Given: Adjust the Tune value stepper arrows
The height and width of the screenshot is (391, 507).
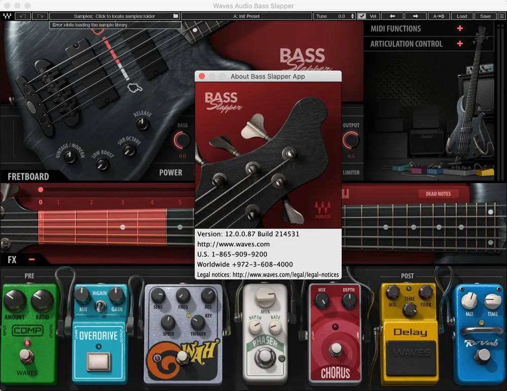Looking at the screenshot, I should tap(352, 16).
